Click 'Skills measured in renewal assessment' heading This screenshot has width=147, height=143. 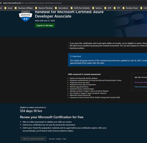[x=85, y=74]
